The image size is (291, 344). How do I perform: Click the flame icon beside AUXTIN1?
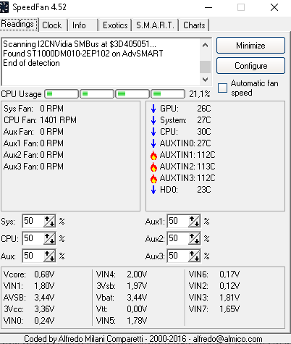pyautogui.click(x=153, y=155)
